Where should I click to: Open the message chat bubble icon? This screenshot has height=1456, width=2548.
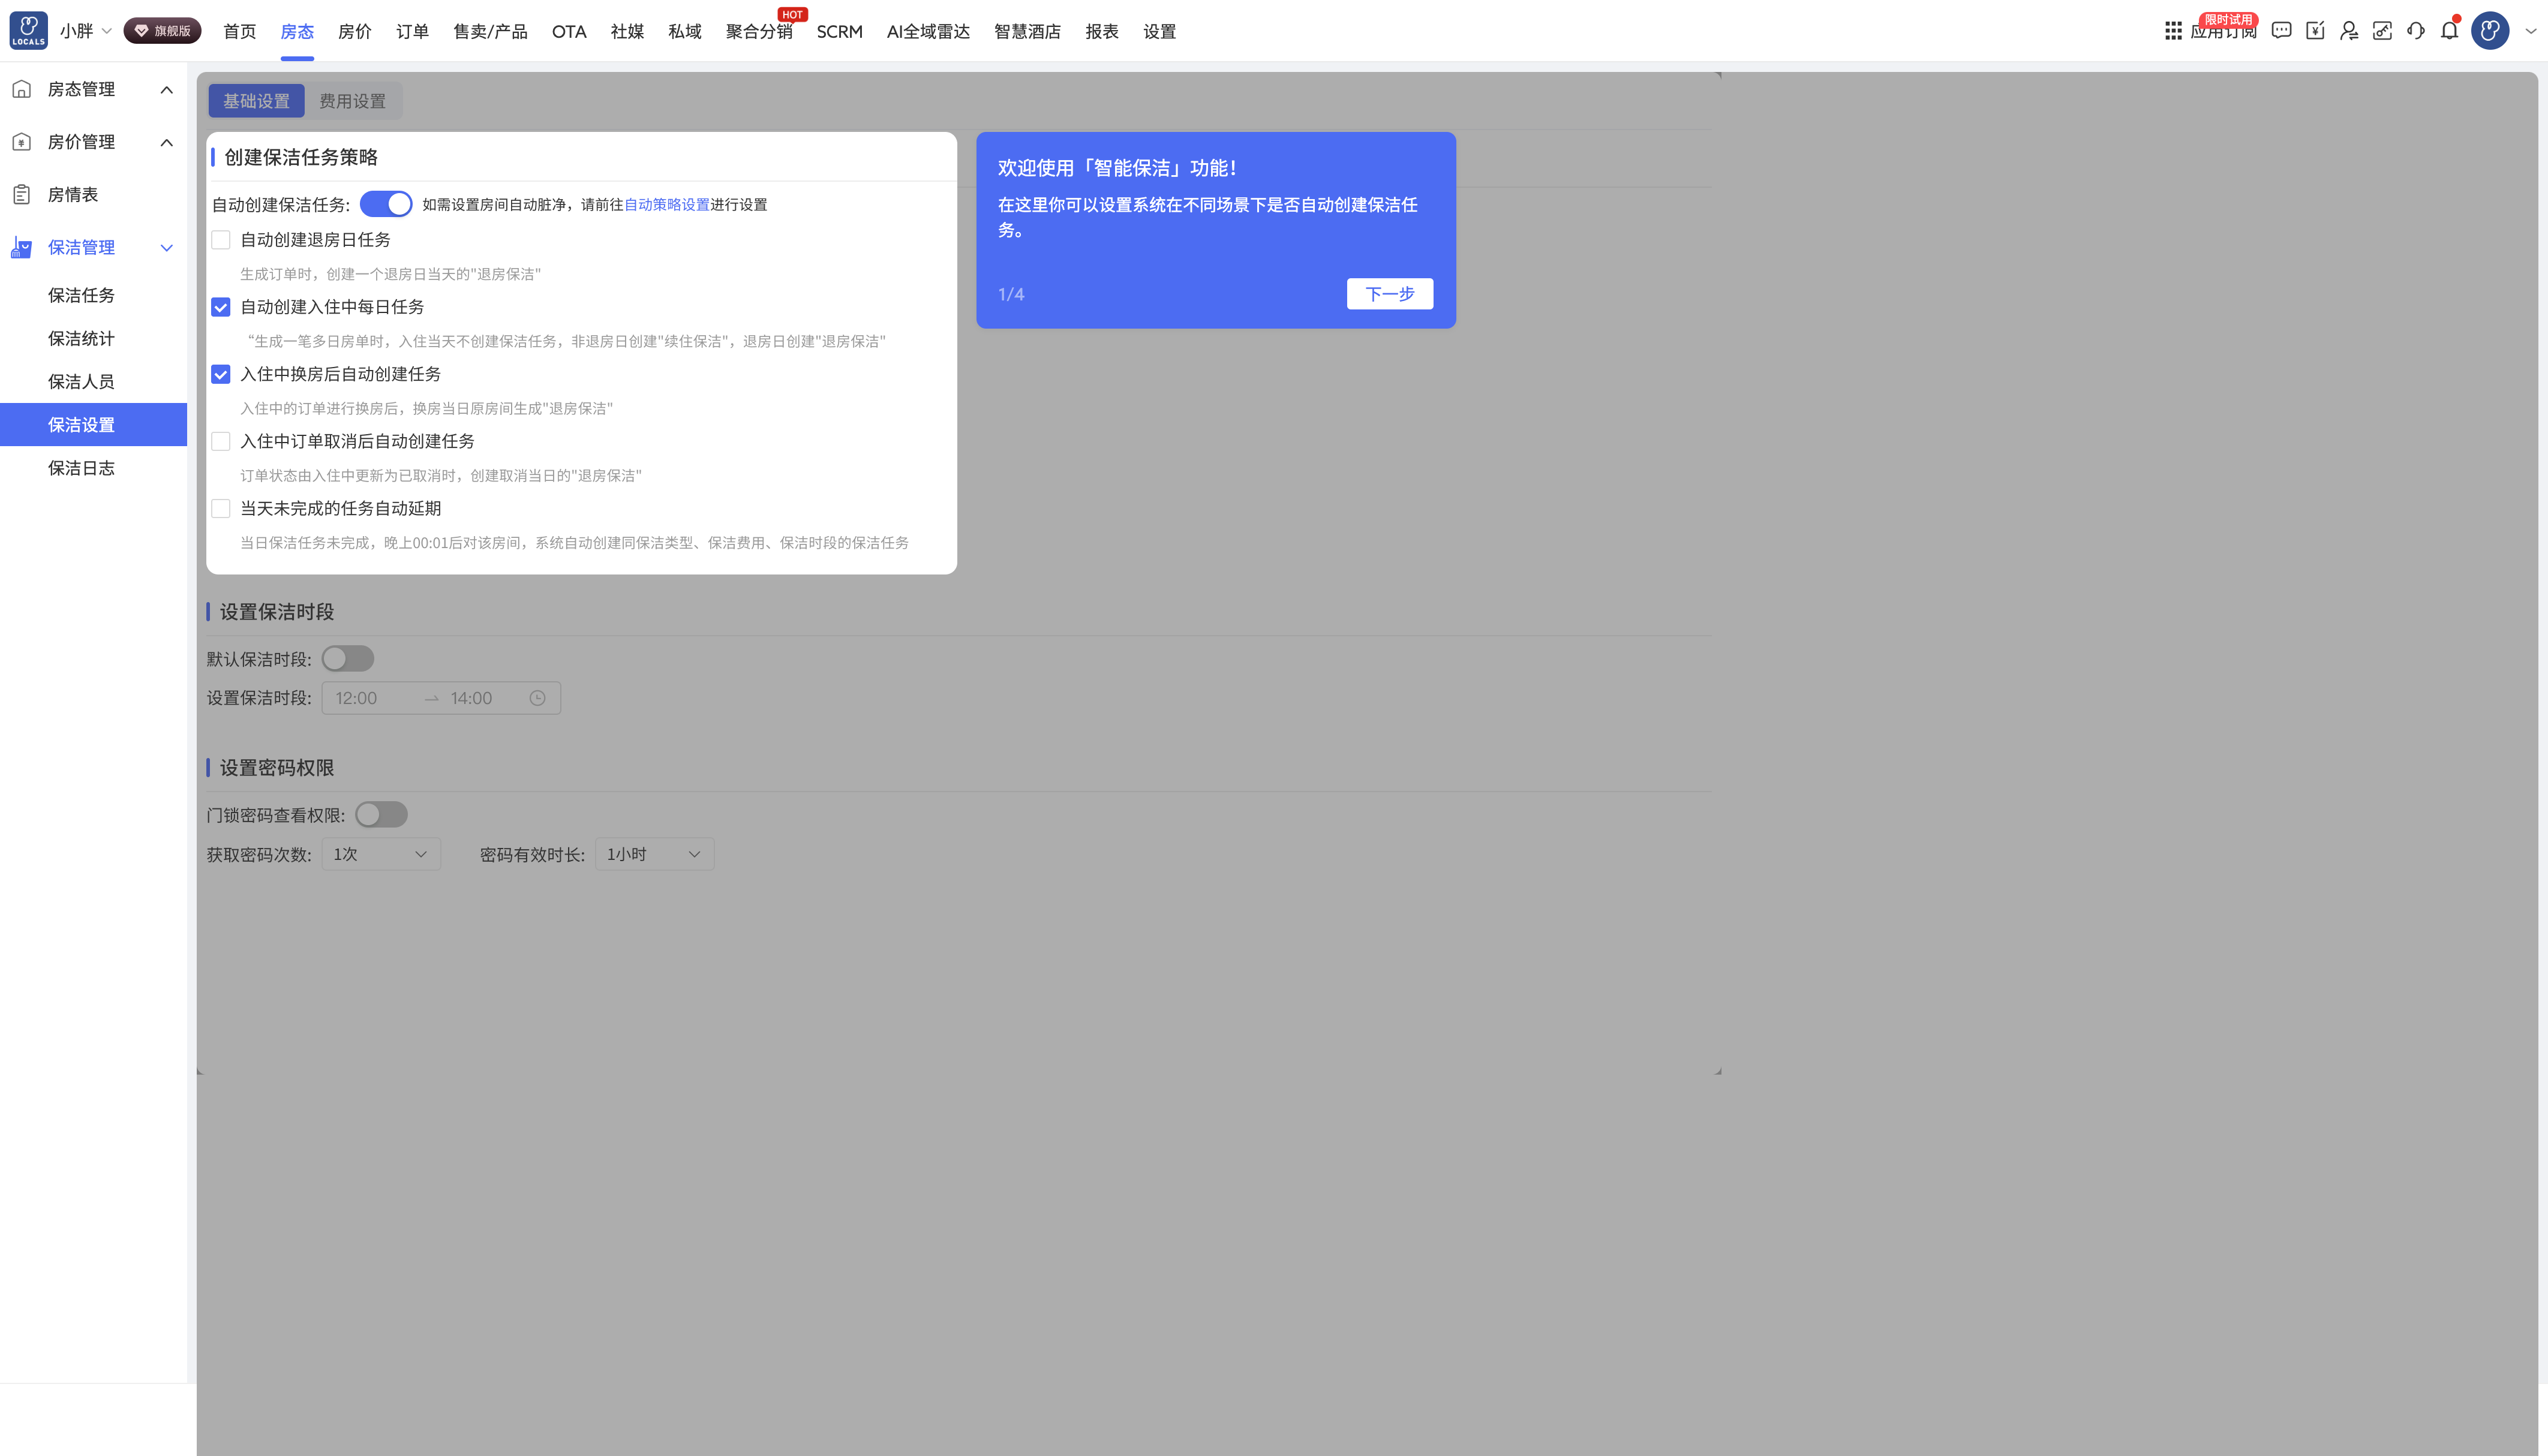click(2281, 31)
